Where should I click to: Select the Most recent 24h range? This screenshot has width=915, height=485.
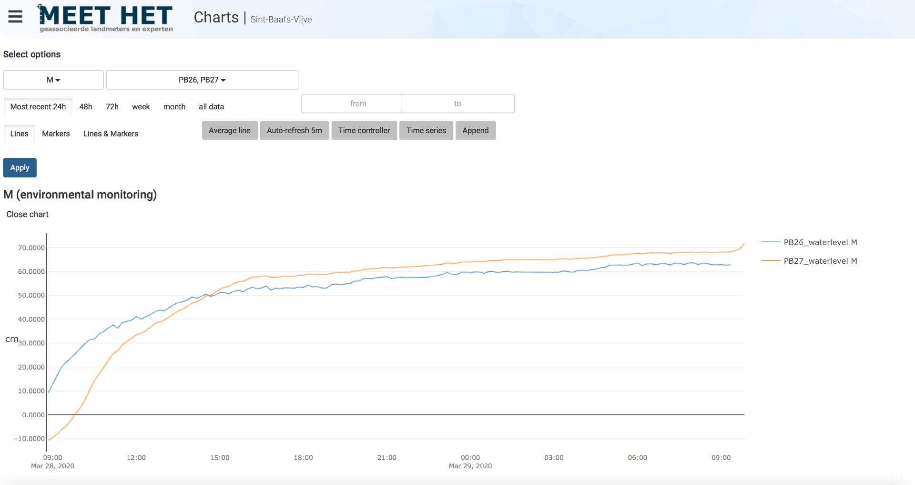[38, 107]
